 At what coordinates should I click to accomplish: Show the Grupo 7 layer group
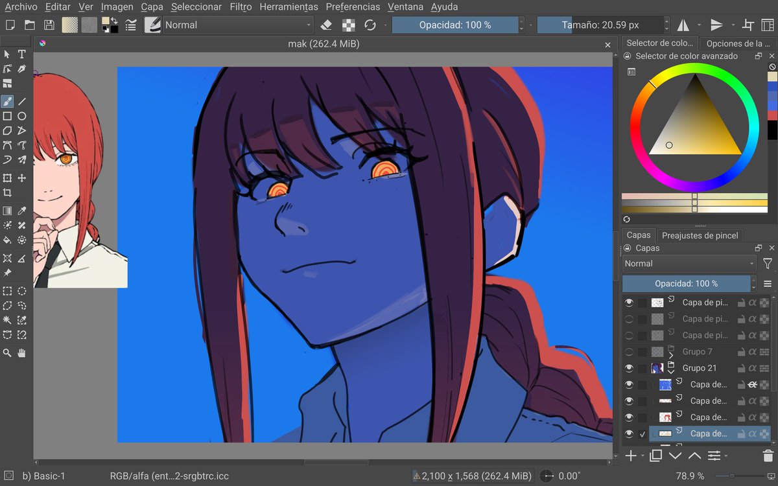click(x=628, y=352)
